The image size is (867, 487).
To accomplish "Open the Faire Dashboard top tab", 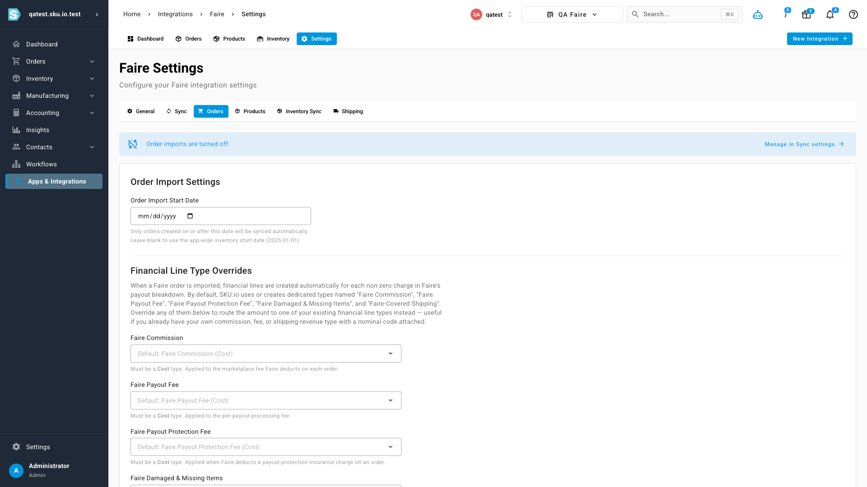I will click(145, 39).
